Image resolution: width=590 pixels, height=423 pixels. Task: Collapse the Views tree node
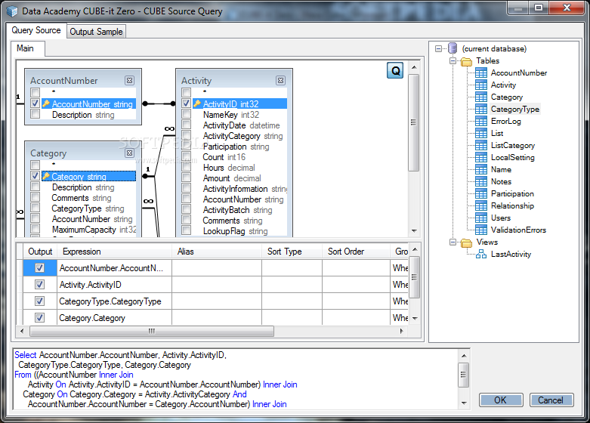click(453, 242)
